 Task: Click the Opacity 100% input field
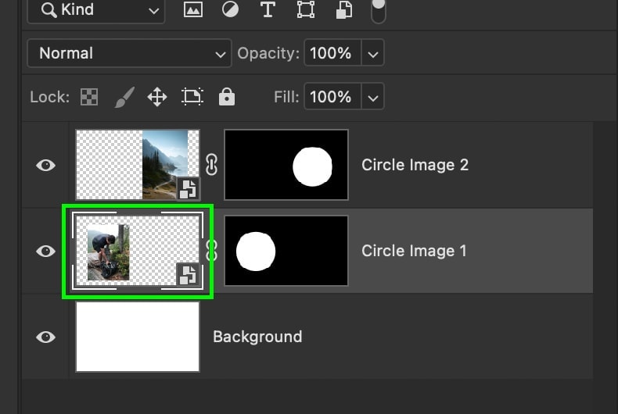pos(332,53)
